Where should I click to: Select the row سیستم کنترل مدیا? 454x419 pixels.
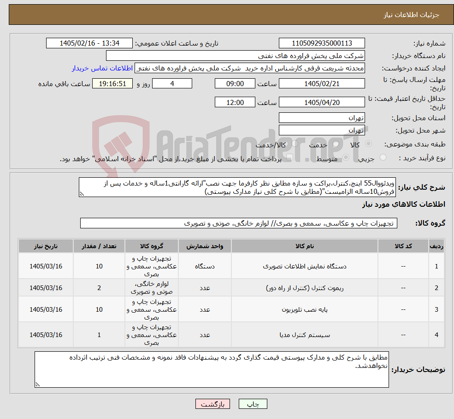231,335
